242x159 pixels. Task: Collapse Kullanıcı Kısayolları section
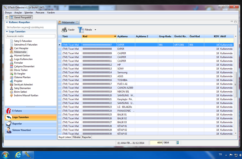(x=7, y=22)
